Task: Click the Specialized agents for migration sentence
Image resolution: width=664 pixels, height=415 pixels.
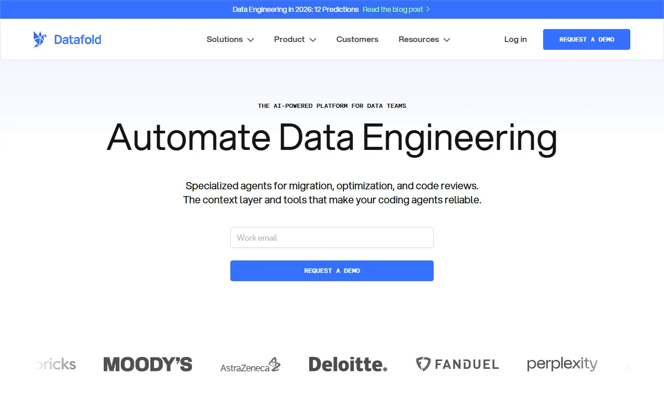Action: click(x=332, y=186)
